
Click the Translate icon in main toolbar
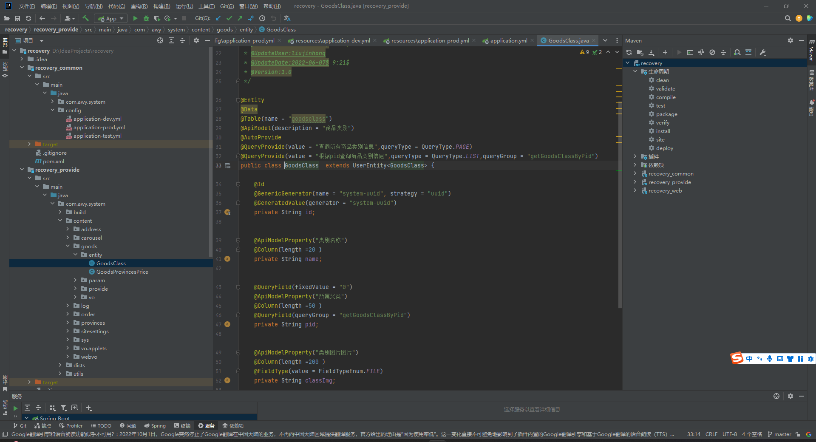[287, 18]
